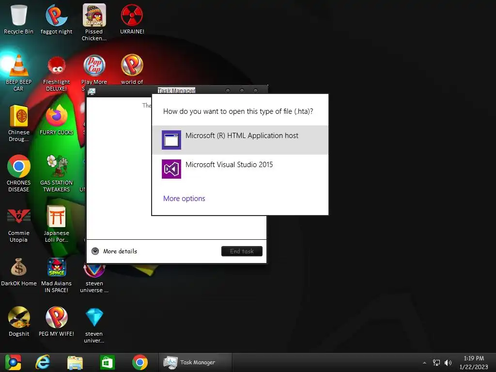Open the Recycle Bin desktop icon
This screenshot has width=496, height=372.
[19, 19]
